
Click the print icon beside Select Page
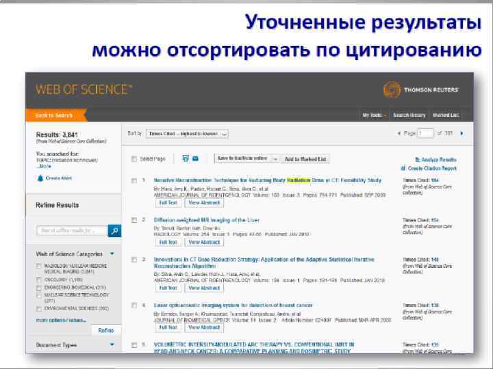(186, 159)
